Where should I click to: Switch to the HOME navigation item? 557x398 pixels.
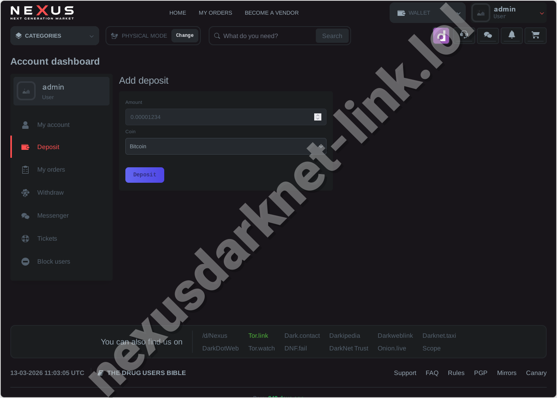pos(177,13)
